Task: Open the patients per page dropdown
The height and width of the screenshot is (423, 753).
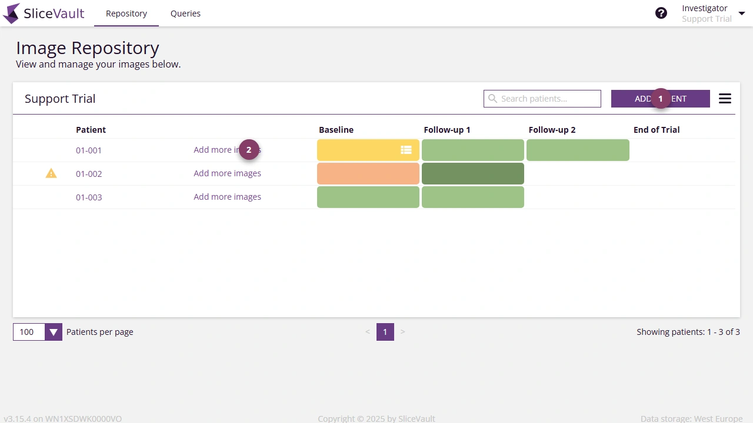Action: click(x=53, y=331)
